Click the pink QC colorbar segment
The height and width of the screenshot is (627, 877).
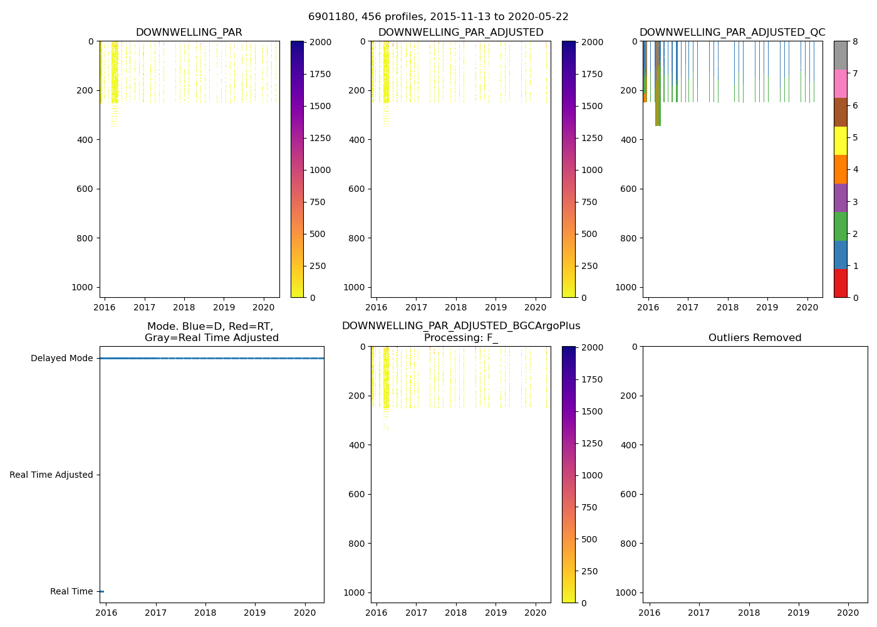[840, 84]
